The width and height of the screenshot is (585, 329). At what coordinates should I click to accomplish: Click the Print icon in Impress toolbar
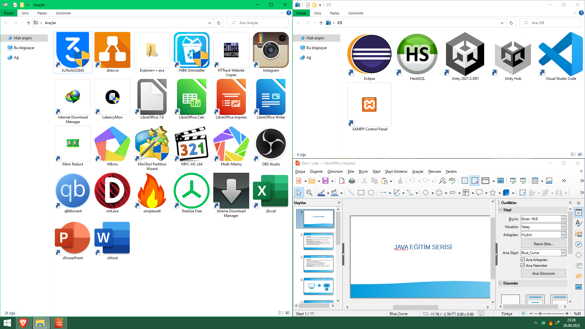tap(352, 181)
